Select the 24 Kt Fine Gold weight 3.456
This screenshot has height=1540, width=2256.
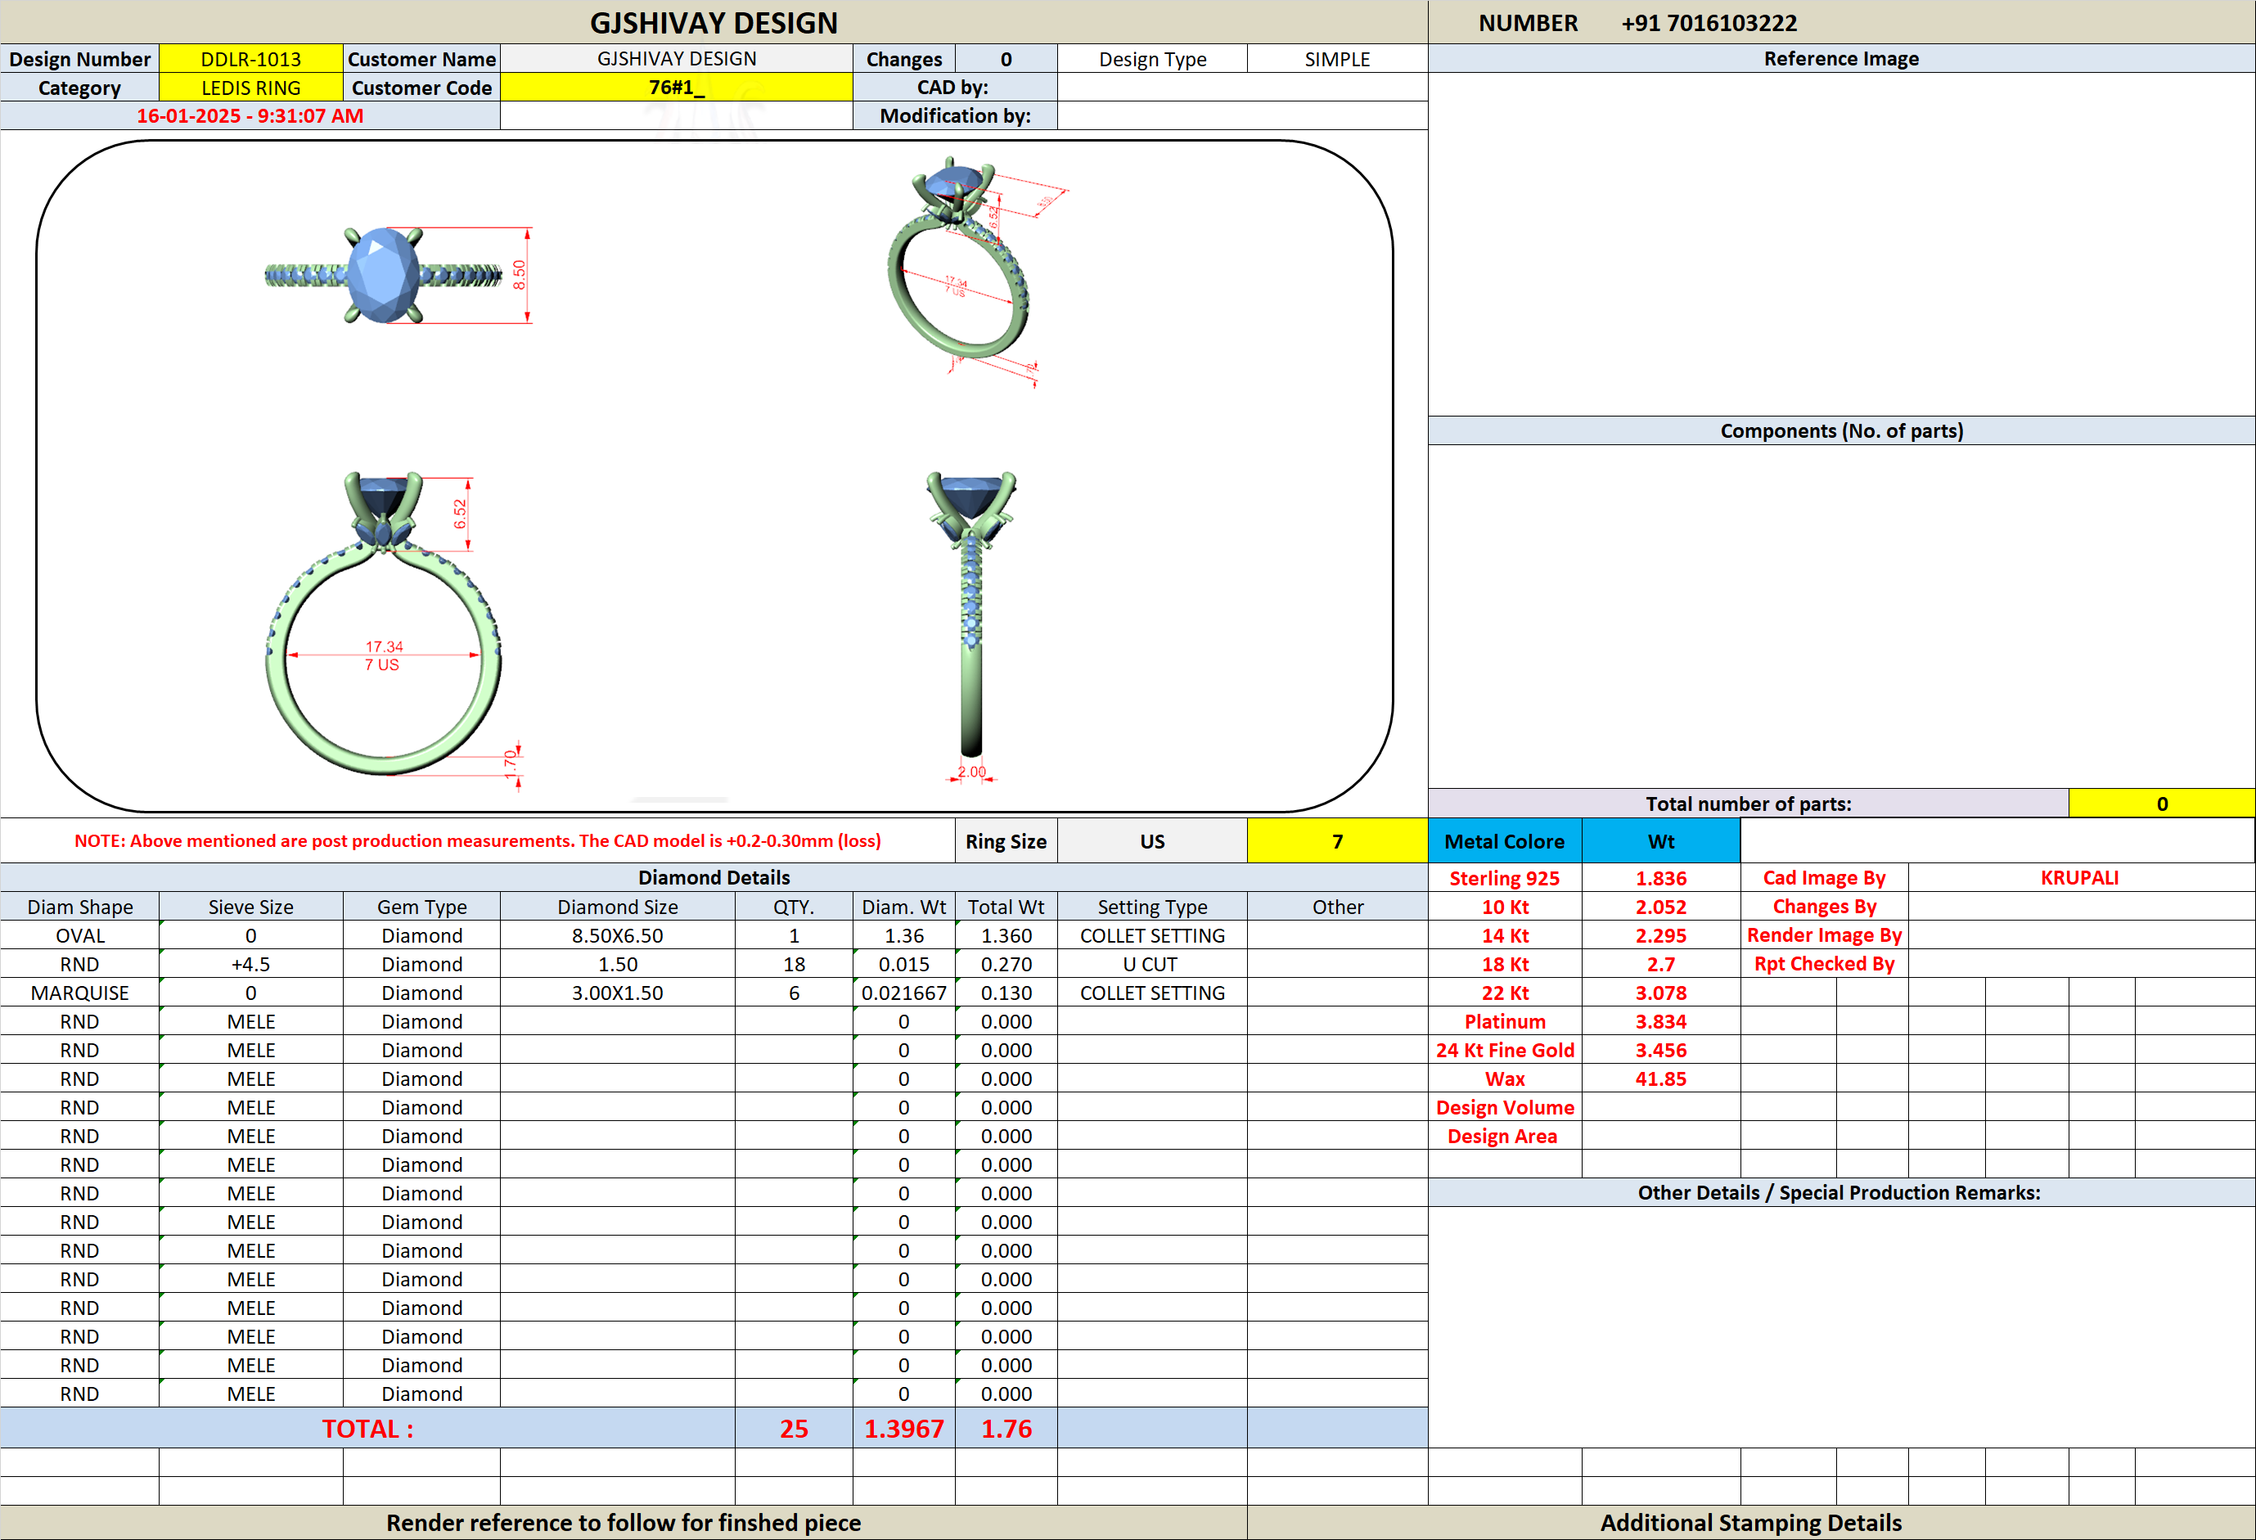[x=1661, y=1050]
